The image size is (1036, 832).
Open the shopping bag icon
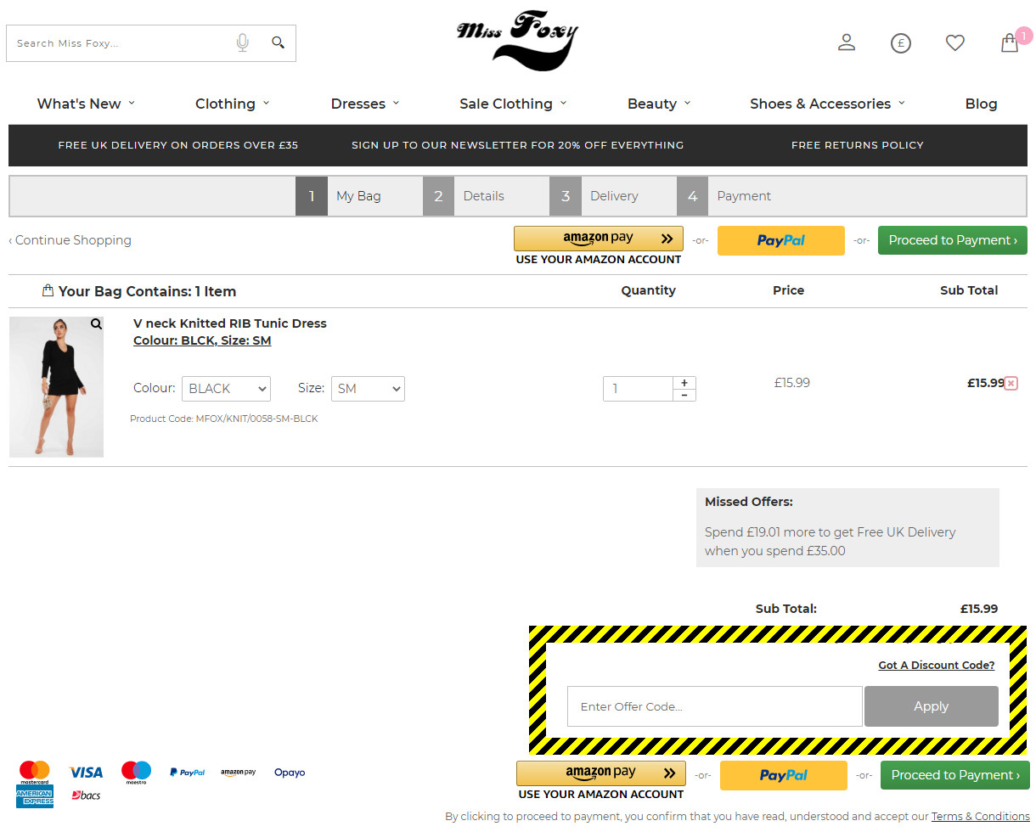(x=1010, y=42)
